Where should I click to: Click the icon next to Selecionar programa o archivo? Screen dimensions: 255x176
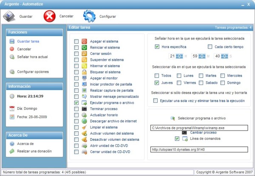[173, 118]
